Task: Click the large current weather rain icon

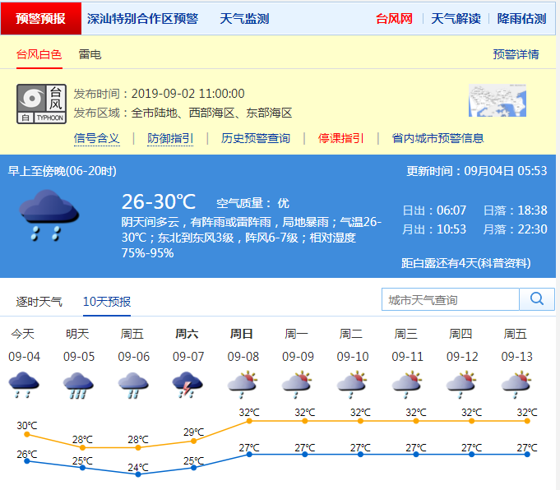Action: 49,215
